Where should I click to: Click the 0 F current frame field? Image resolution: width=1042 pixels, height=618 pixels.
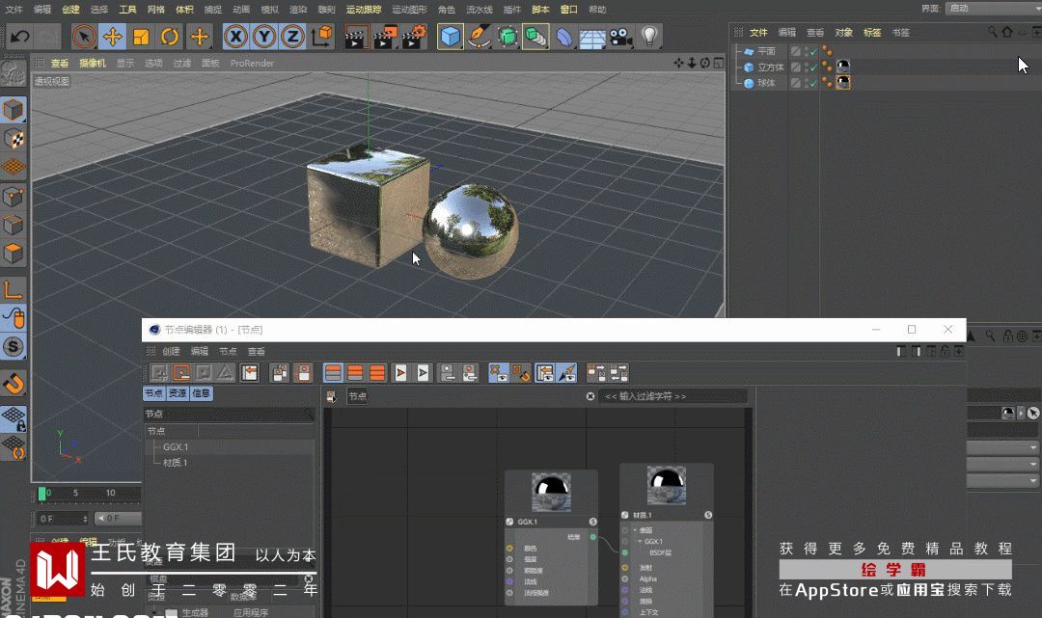(x=63, y=519)
